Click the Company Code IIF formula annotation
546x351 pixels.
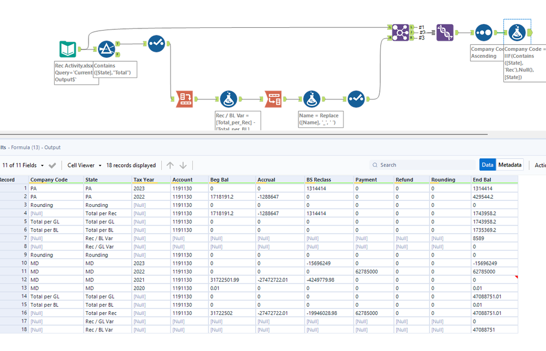pos(525,63)
